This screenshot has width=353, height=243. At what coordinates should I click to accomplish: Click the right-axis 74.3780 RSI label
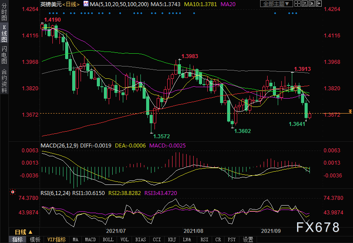(334, 198)
